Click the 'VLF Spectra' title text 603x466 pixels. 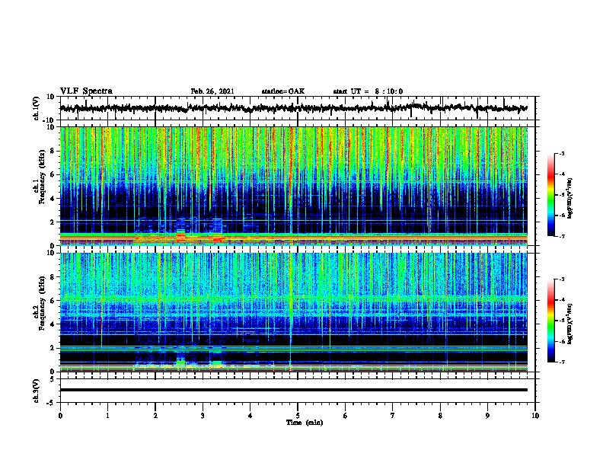(x=86, y=91)
